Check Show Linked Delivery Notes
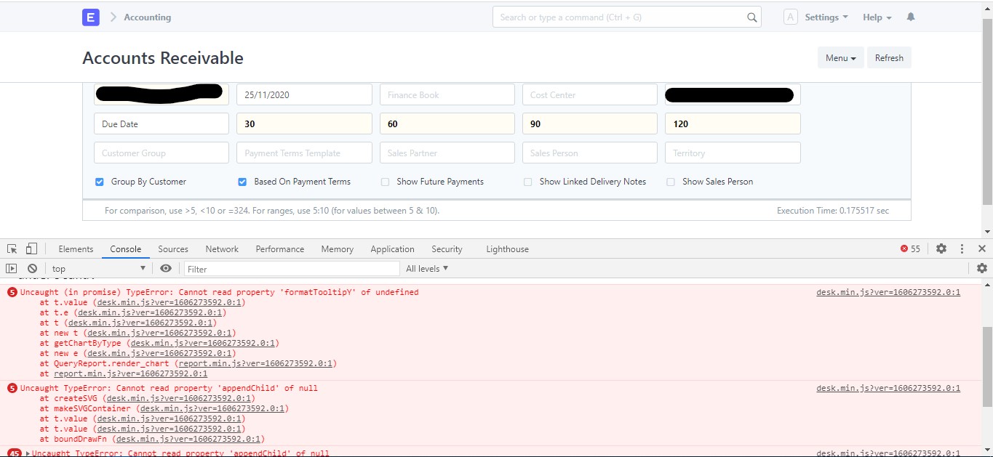Image resolution: width=993 pixels, height=457 pixels. 527,182
